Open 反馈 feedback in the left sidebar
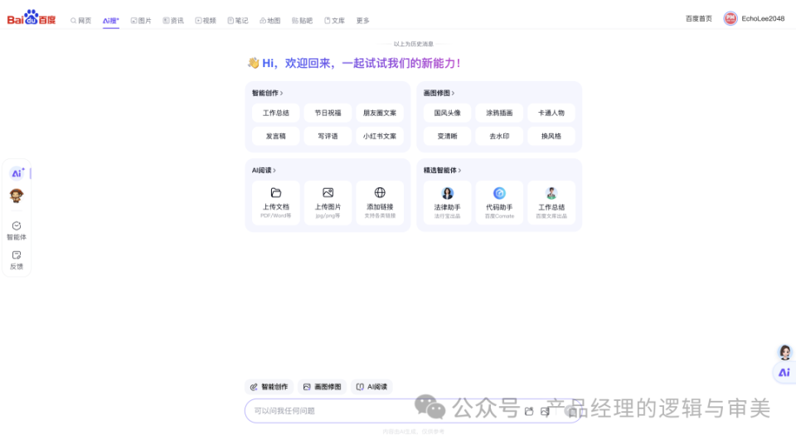Viewport: 796px width, 440px height. 17,260
